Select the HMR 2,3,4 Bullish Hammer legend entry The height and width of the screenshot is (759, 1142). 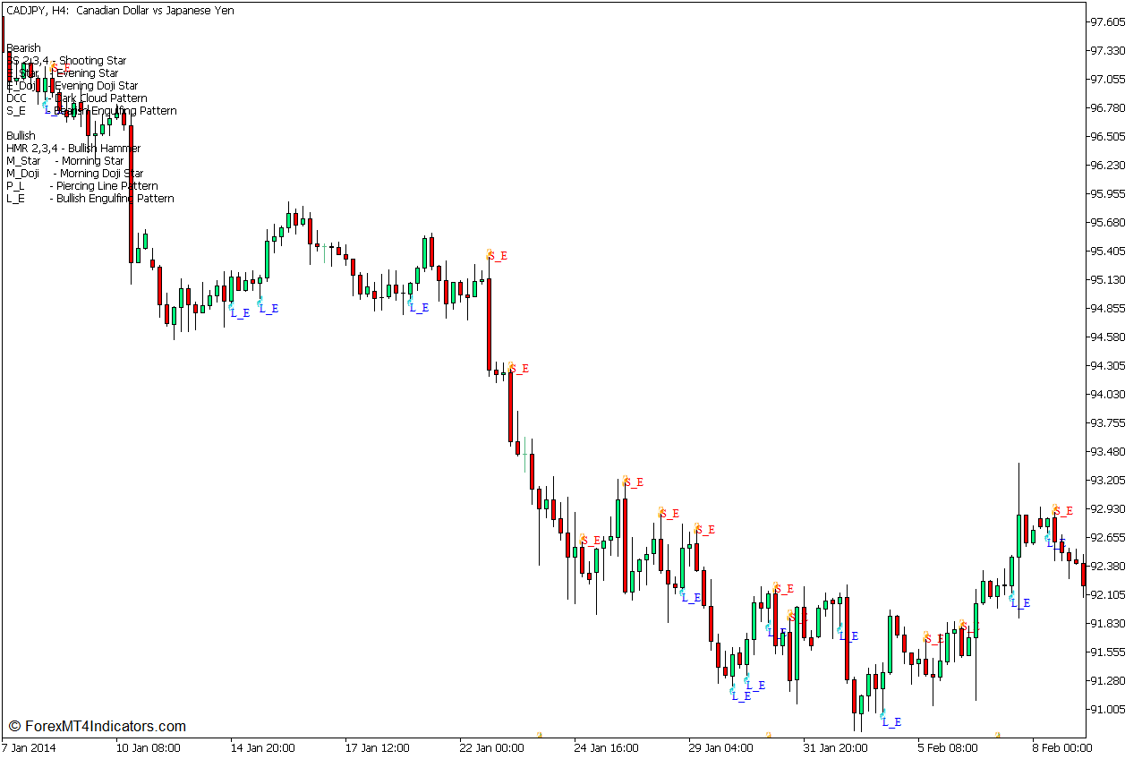72,148
